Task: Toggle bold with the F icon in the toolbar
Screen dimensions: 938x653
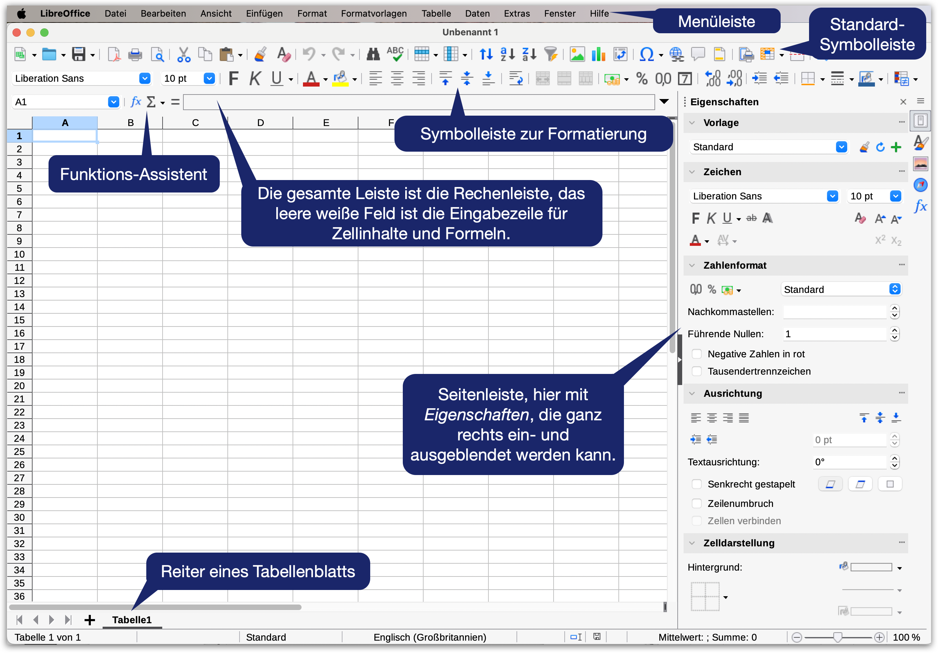Action: (x=233, y=78)
